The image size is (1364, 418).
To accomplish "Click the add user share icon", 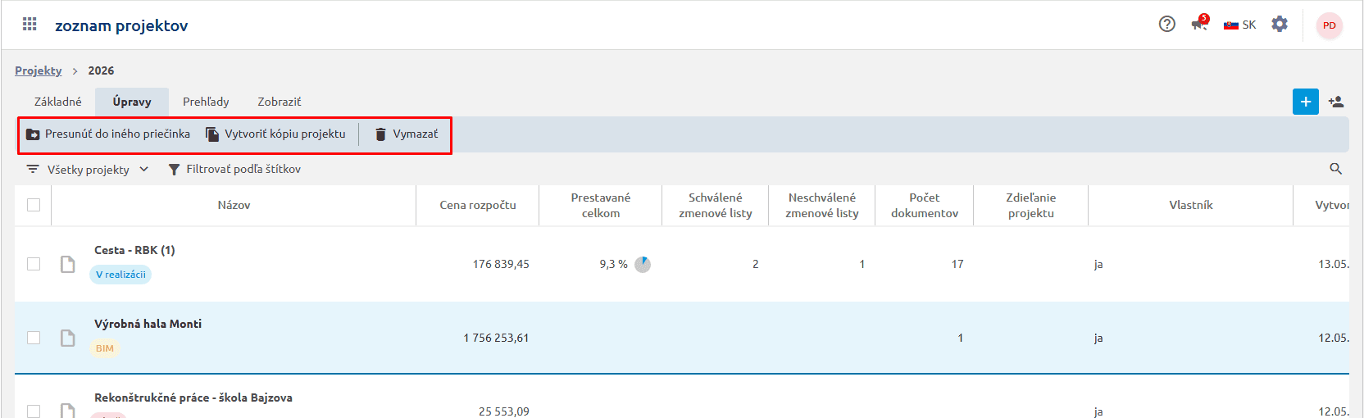I will (1336, 102).
